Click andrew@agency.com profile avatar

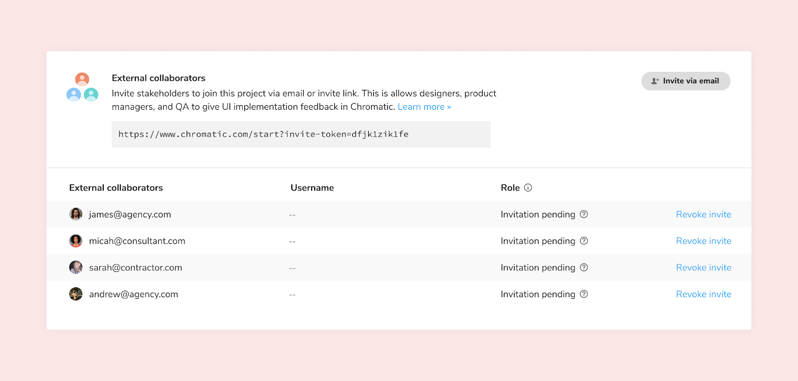click(x=76, y=294)
